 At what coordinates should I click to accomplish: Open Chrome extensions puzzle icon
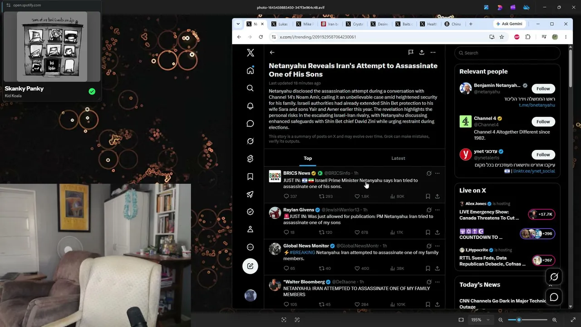[x=527, y=37]
